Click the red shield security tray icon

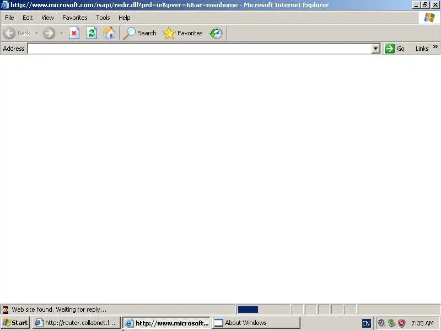coord(402,323)
